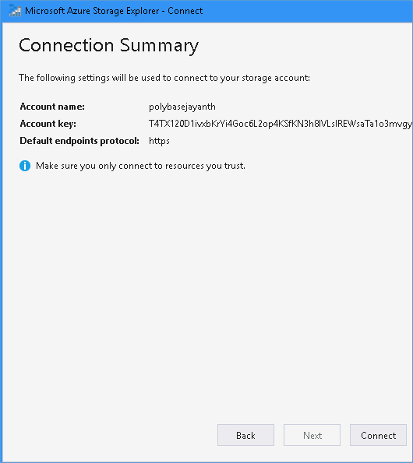Click the sentence about settings used to connect
Viewport: 413px width, 463px height.
pos(164,78)
